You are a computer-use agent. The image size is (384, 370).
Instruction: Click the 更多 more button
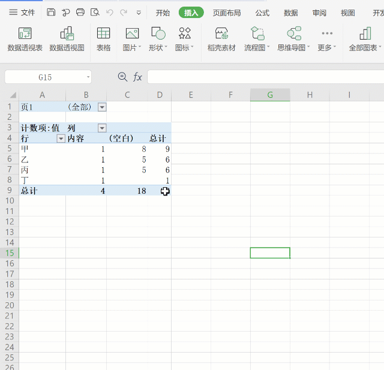coord(326,39)
